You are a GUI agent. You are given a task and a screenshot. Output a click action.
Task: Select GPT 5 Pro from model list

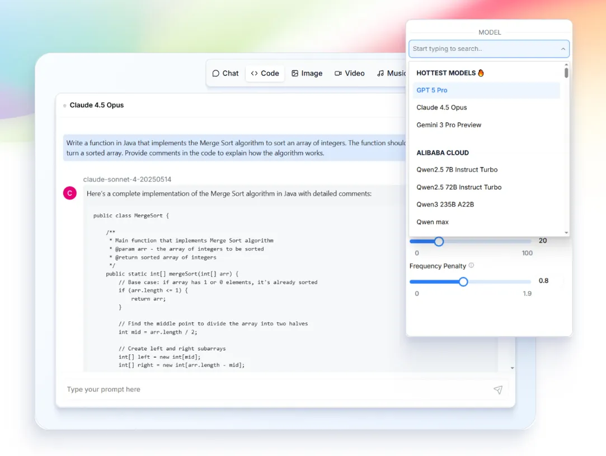(x=486, y=90)
